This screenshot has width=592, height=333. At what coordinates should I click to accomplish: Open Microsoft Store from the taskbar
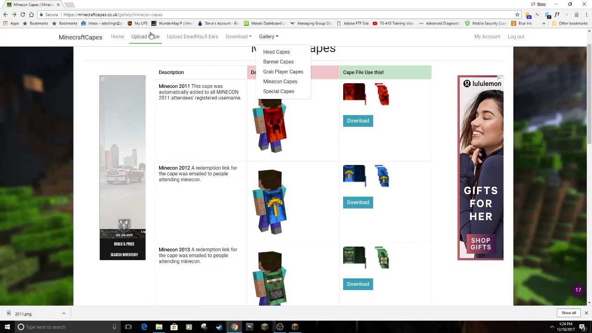174,327
